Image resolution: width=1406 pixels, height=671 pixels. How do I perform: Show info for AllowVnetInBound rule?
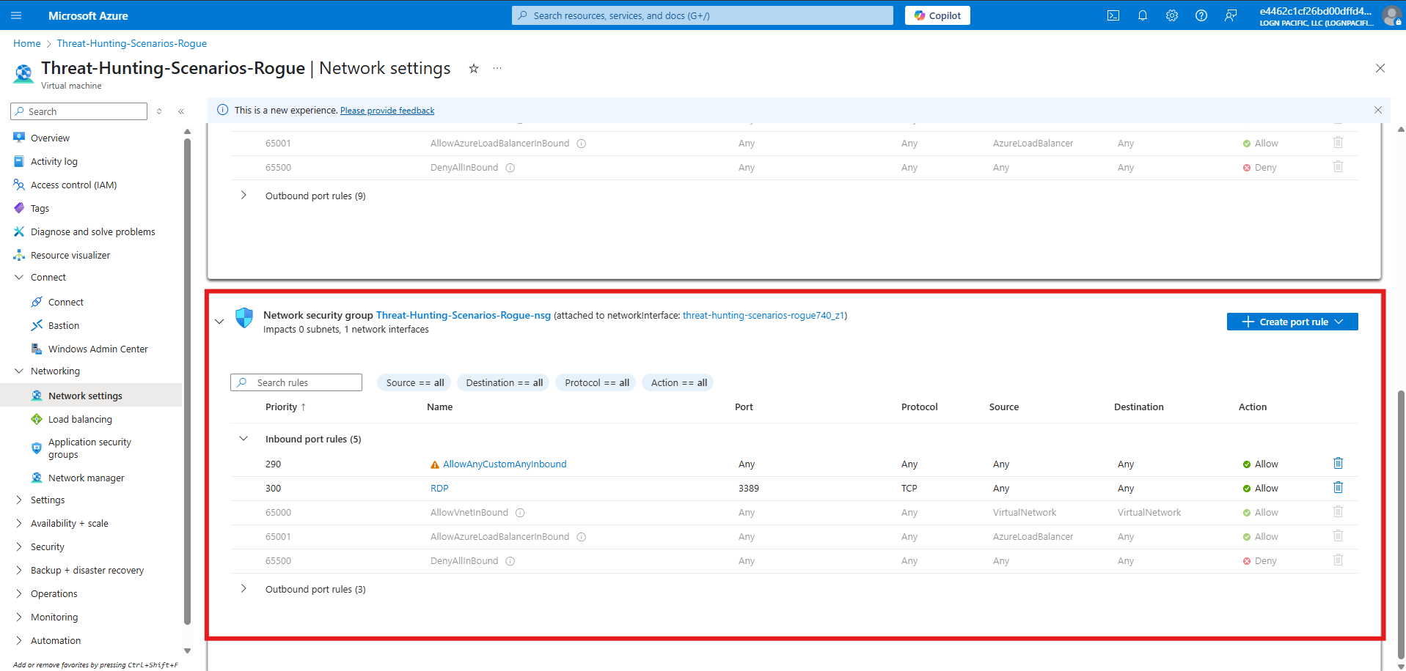tap(520, 513)
